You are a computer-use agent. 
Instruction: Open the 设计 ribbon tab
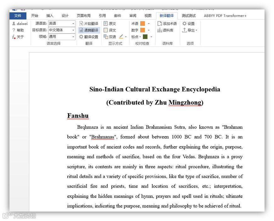tap(65, 16)
